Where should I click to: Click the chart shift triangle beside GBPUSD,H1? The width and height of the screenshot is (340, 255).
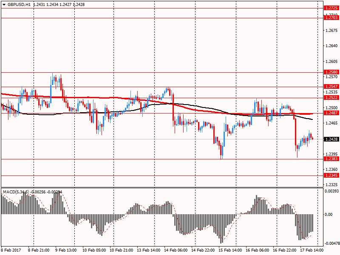point(4,4)
